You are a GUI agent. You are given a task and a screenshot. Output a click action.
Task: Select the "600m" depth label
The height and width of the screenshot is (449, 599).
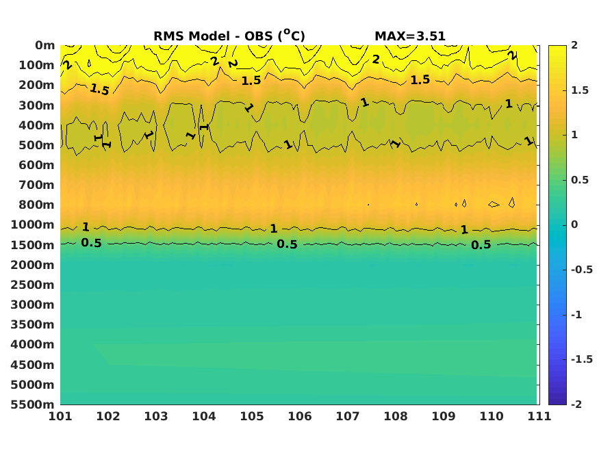point(37,166)
